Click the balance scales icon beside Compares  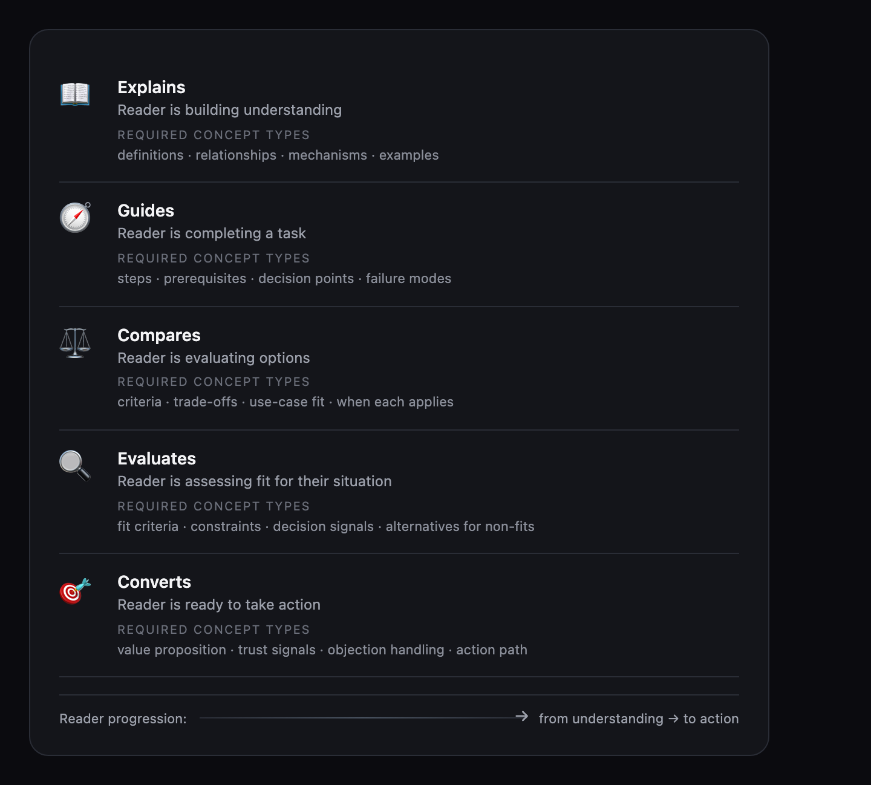tap(75, 342)
